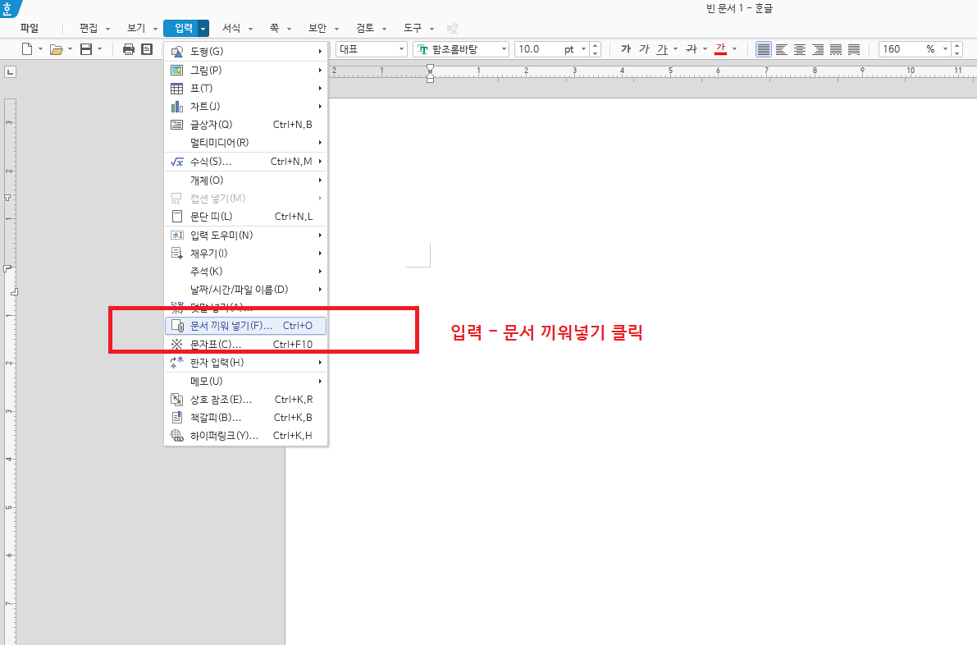
Task: Open the font size pt dropdown
Action: 582,48
